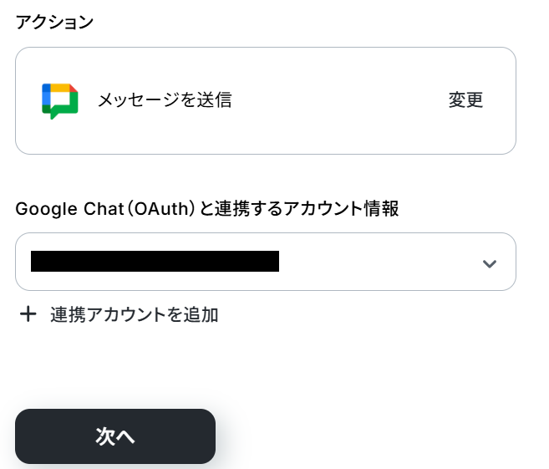Click the 次へ button
Image resolution: width=549 pixels, height=469 pixels.
[115, 436]
